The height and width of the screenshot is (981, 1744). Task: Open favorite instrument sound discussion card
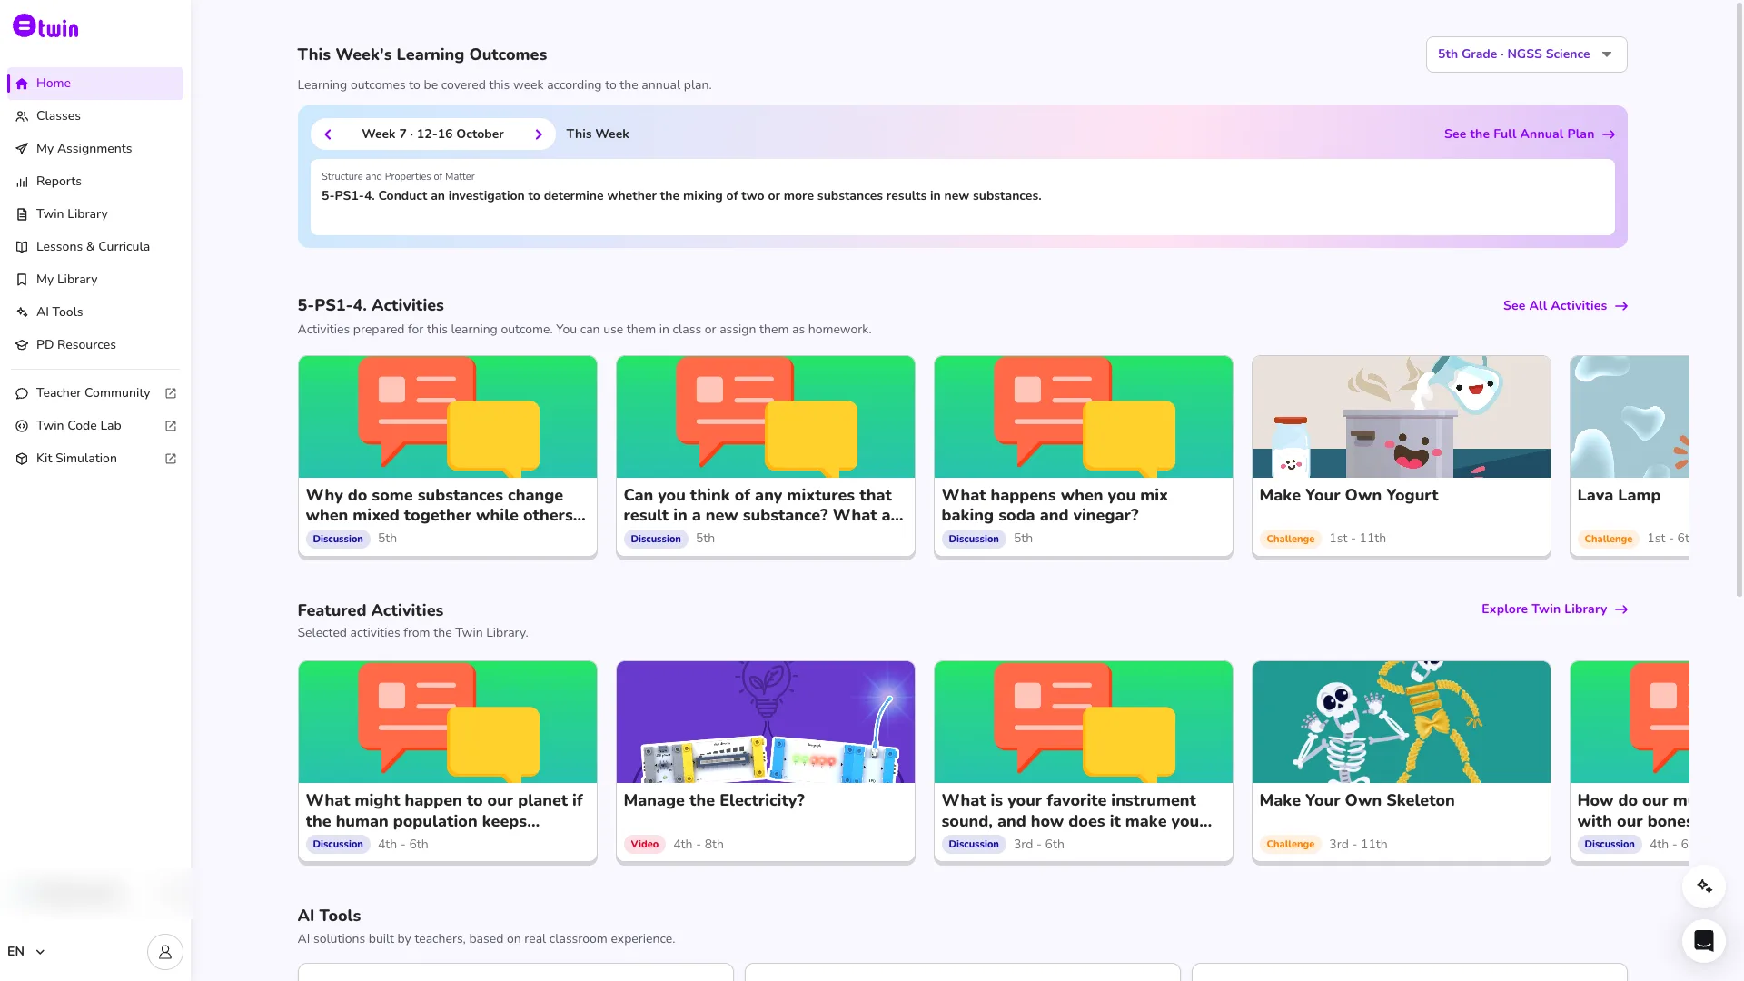click(x=1083, y=762)
